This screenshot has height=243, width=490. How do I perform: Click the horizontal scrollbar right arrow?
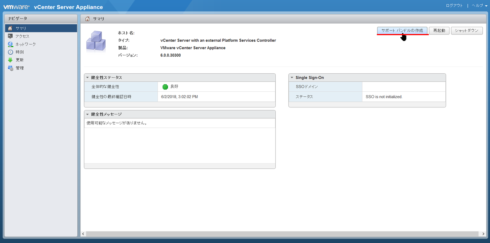point(483,234)
